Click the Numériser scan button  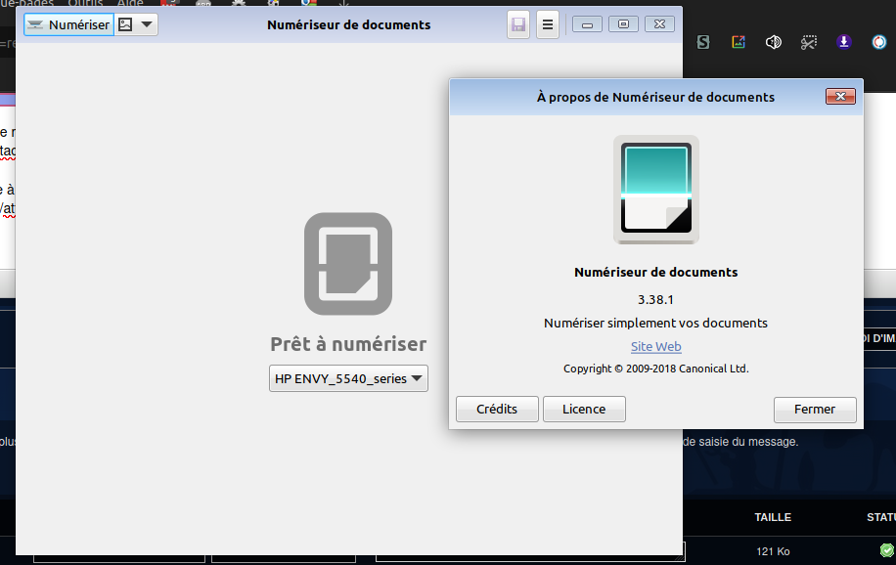click(68, 24)
